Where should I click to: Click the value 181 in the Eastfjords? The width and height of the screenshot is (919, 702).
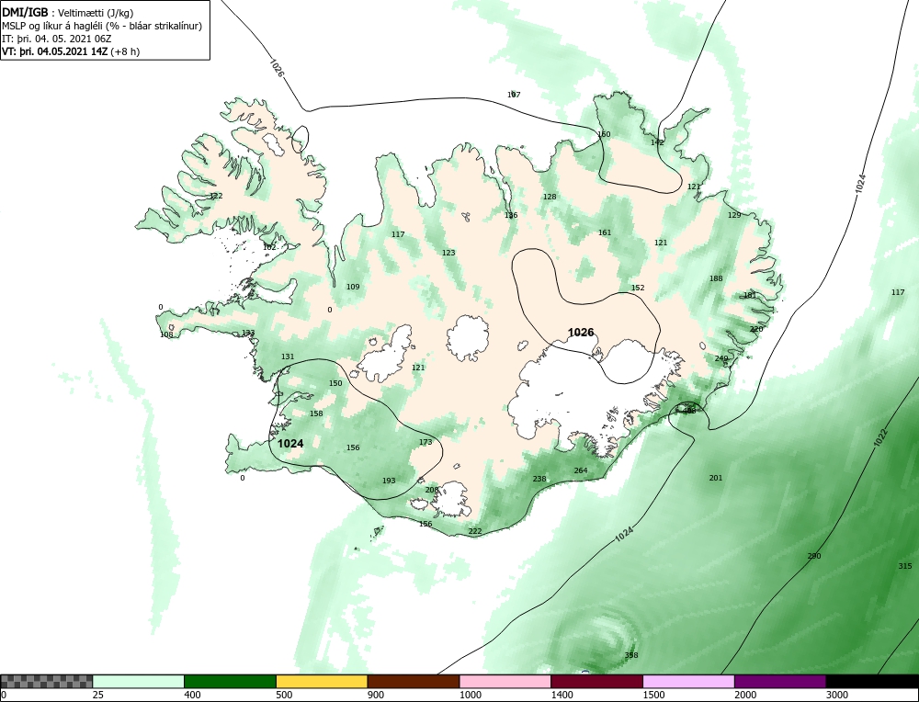click(x=750, y=295)
